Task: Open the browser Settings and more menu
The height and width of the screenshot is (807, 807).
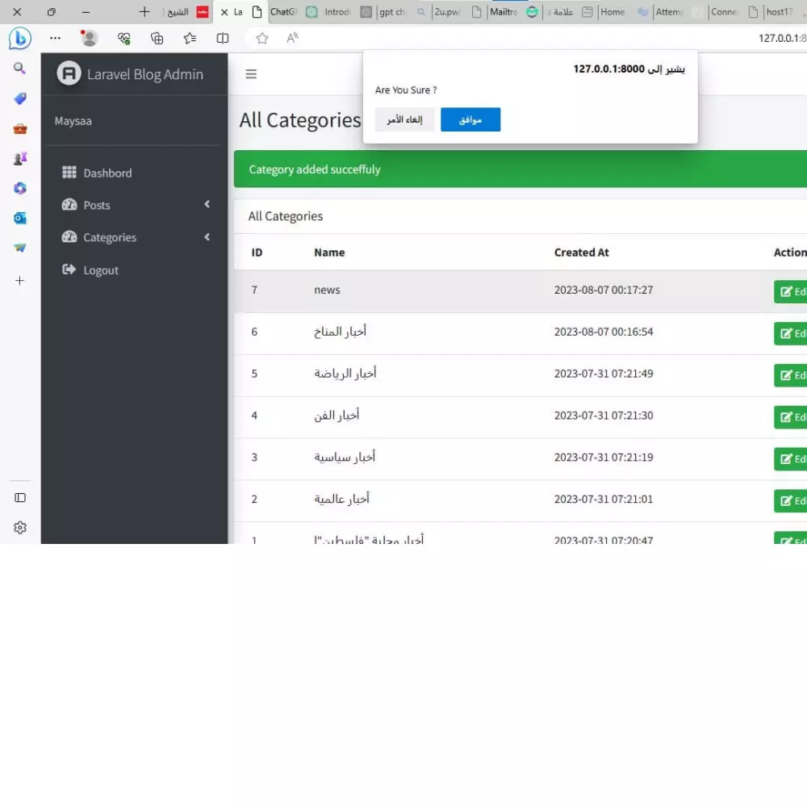Action: pos(55,38)
